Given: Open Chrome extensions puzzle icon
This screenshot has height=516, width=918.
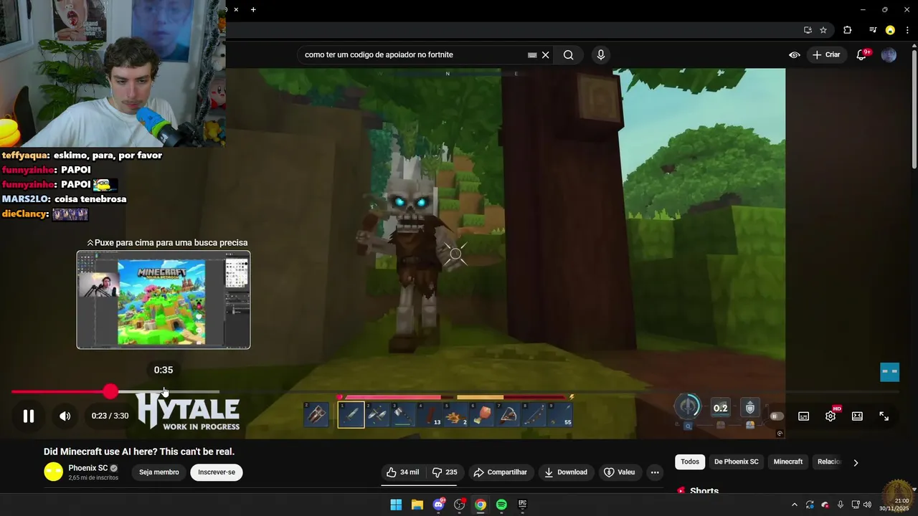Looking at the screenshot, I should tap(847, 30).
